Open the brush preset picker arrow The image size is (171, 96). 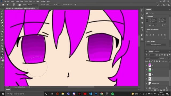(16, 5)
